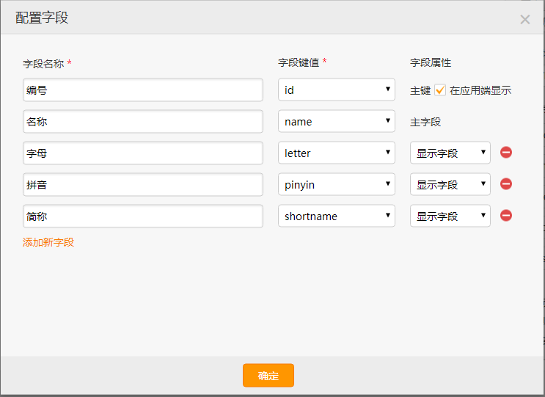Toggle the 在应用端显示 checkbox

(440, 90)
